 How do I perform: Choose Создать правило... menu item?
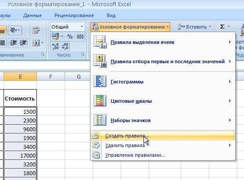point(163,136)
